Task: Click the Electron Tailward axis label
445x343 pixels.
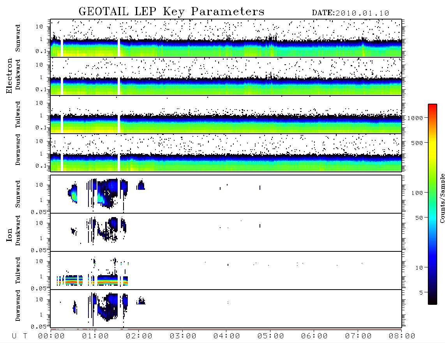Action: coord(18,115)
